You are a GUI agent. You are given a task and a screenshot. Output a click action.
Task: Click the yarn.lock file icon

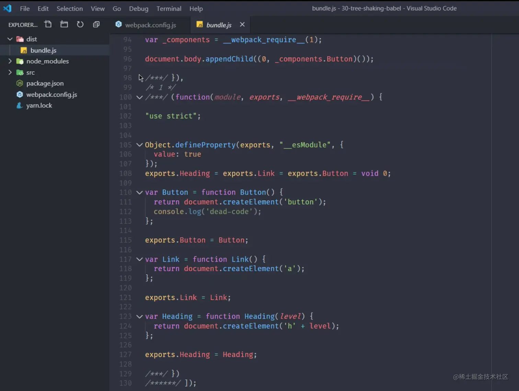coord(20,105)
